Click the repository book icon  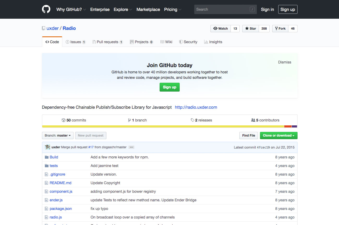pos(44,28)
